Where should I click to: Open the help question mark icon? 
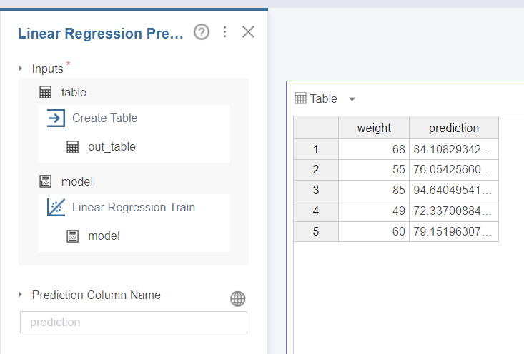[x=202, y=32]
